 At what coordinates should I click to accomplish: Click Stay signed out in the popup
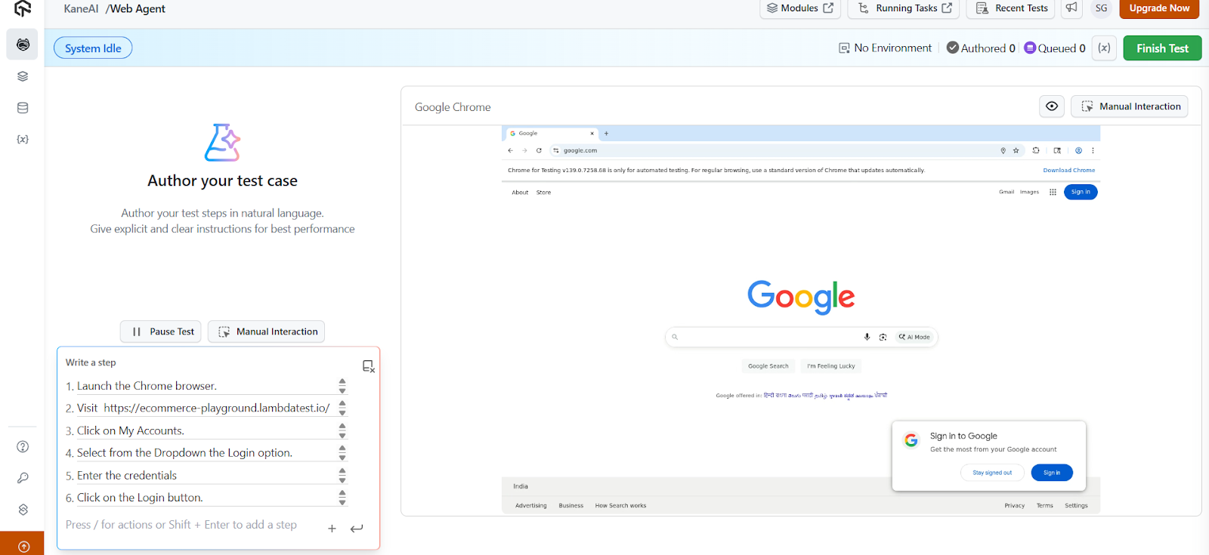[x=992, y=473]
